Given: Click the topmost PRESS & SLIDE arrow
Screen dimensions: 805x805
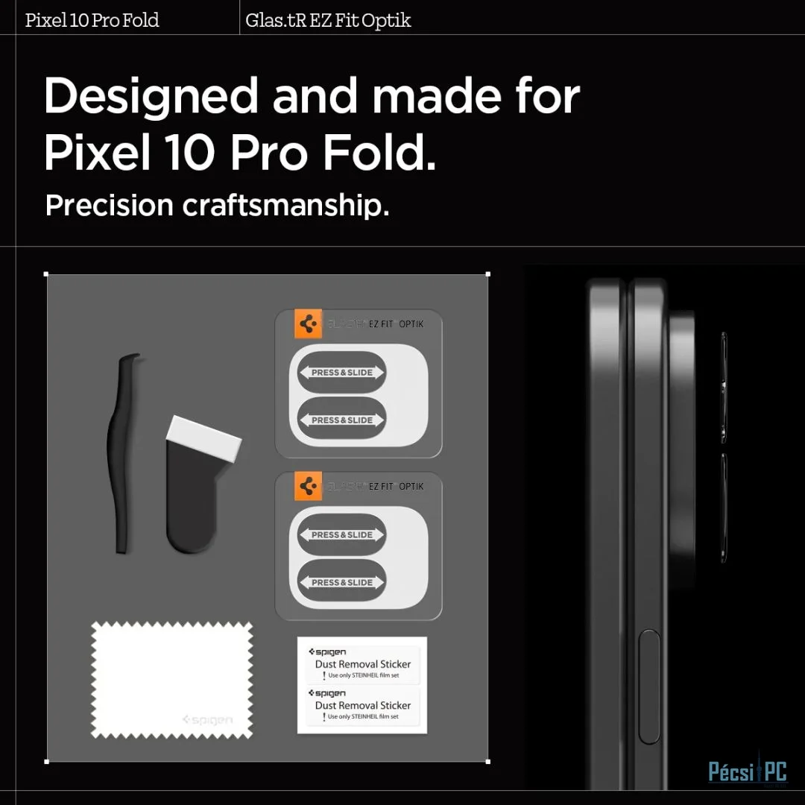Looking at the screenshot, I should (342, 373).
